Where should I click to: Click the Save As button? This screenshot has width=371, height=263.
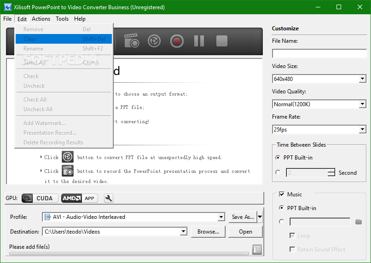click(x=243, y=217)
